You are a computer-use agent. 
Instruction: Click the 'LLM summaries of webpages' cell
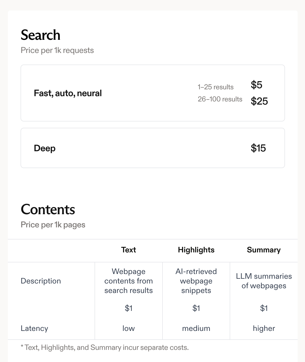tap(264, 281)
